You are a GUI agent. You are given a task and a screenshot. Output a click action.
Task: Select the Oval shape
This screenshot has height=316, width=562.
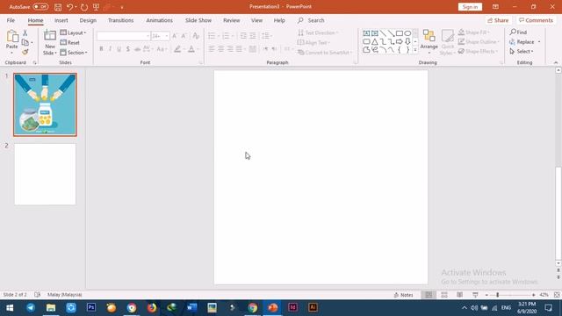click(x=407, y=33)
